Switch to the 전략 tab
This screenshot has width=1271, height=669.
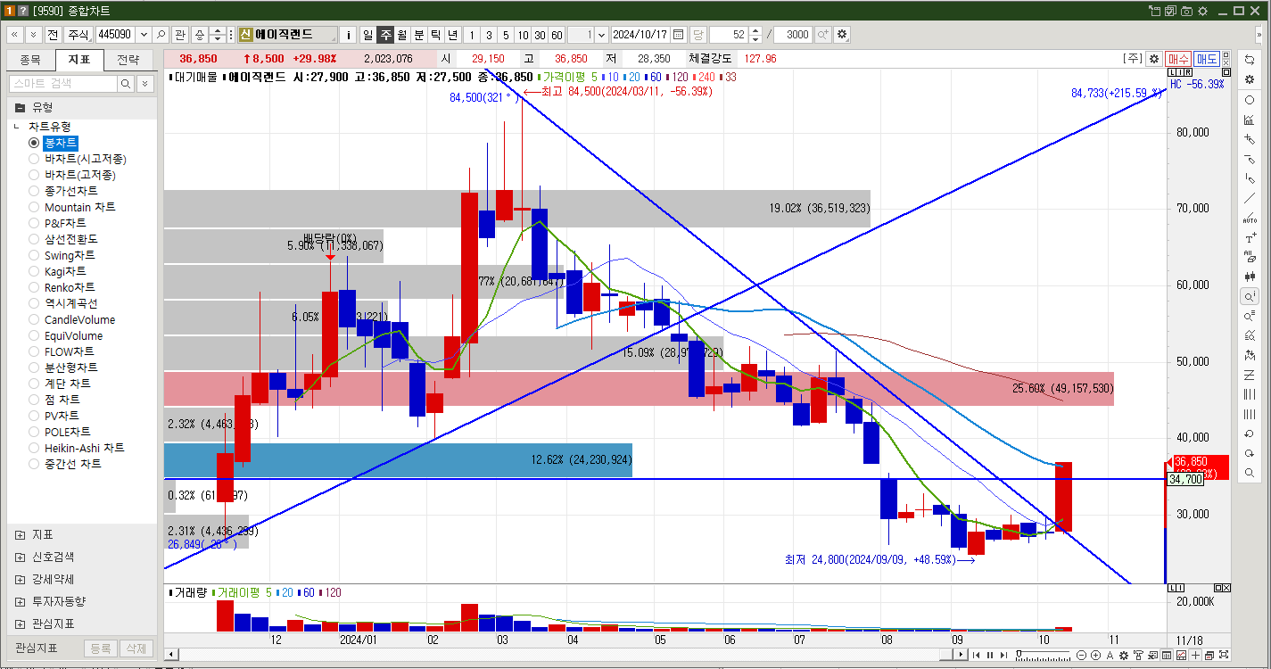tap(128, 60)
